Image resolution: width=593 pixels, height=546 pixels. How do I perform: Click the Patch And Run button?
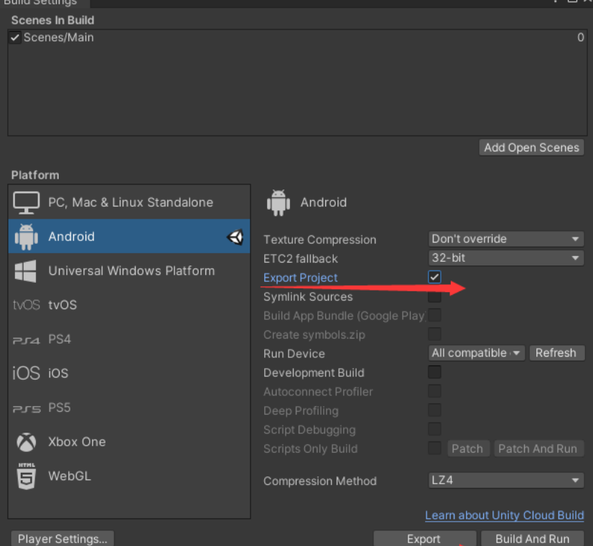[x=538, y=448]
